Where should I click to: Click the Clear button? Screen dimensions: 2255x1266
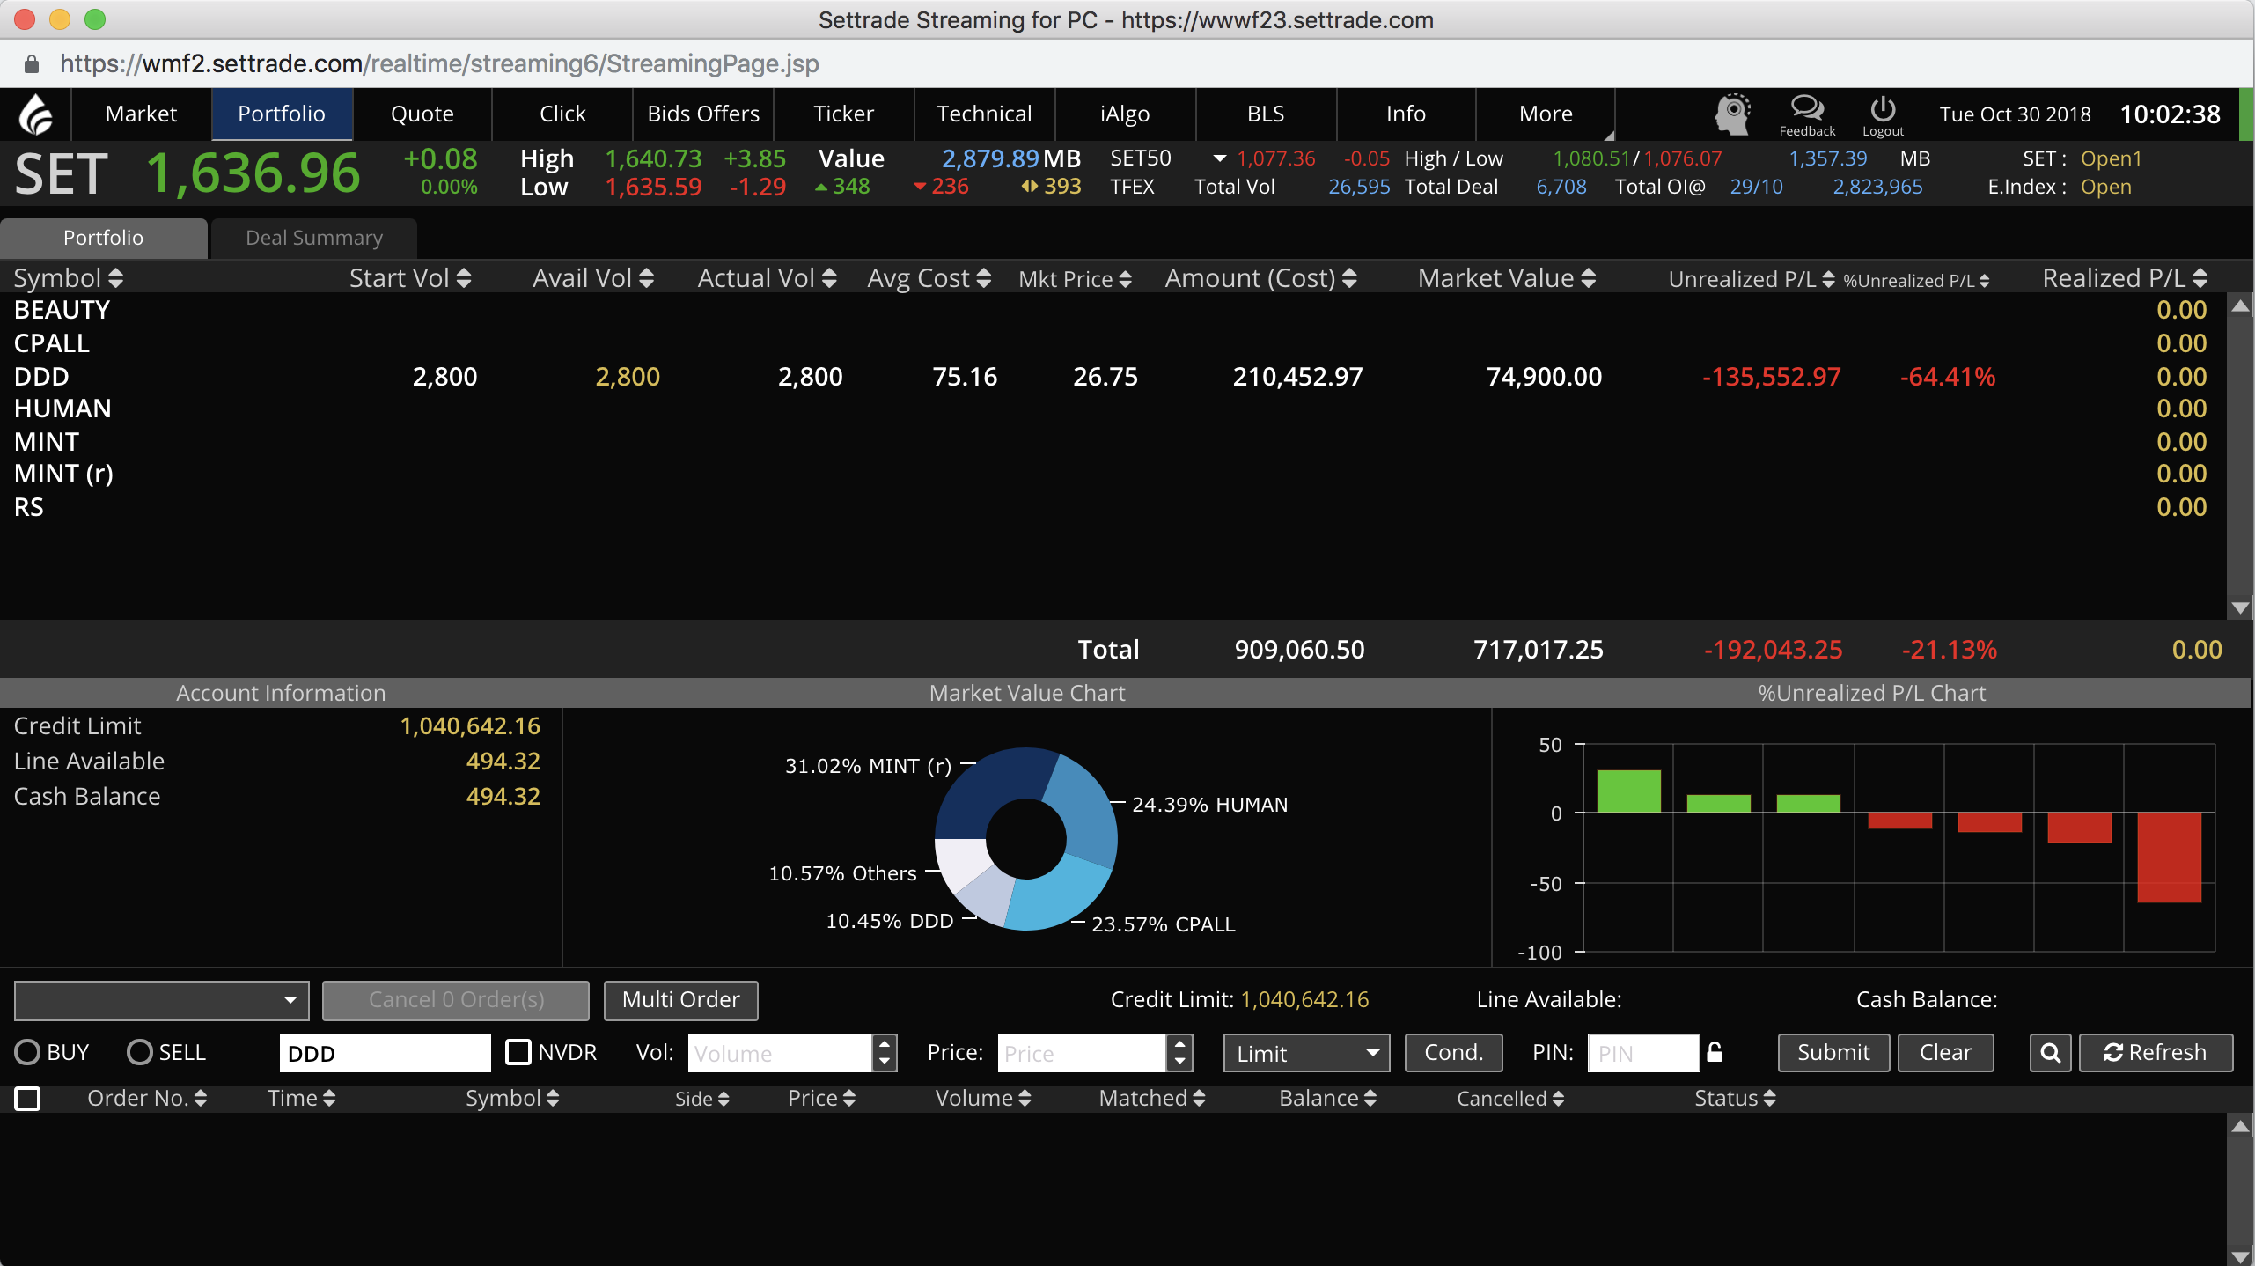pyautogui.click(x=1945, y=1053)
